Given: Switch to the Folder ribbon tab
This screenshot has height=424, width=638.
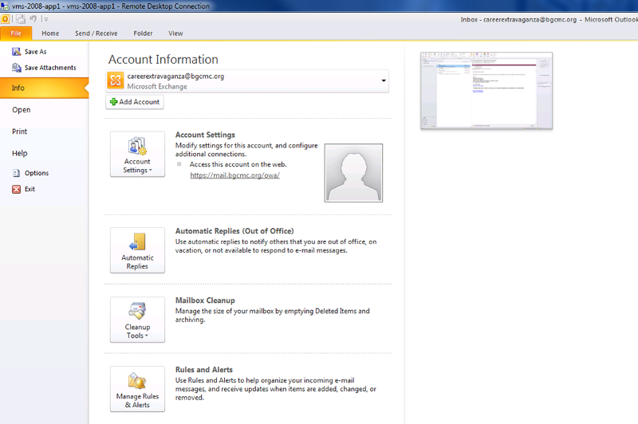Looking at the screenshot, I should (x=143, y=33).
